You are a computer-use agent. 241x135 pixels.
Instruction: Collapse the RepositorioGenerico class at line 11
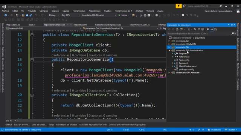click(x=32, y=35)
